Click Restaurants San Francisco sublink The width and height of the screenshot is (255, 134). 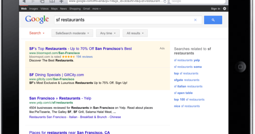[x=48, y=117]
